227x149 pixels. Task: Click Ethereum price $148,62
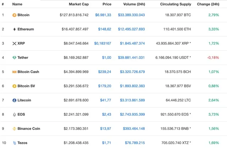tap(105, 29)
